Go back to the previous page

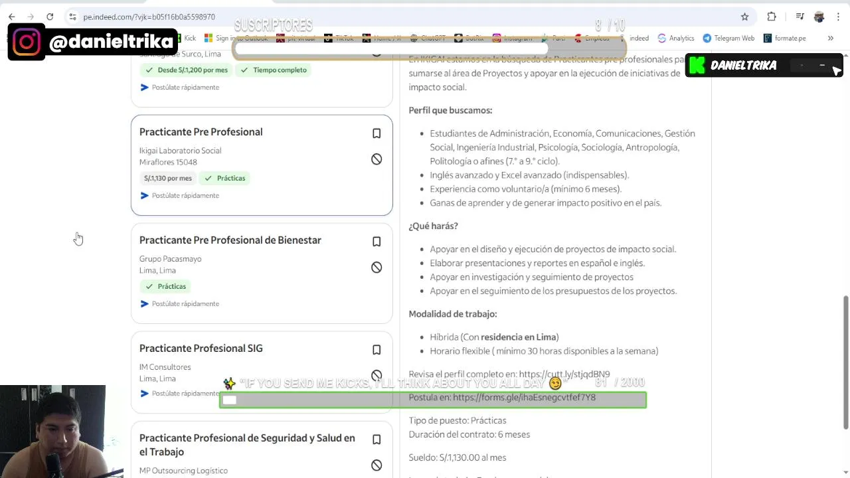click(12, 17)
